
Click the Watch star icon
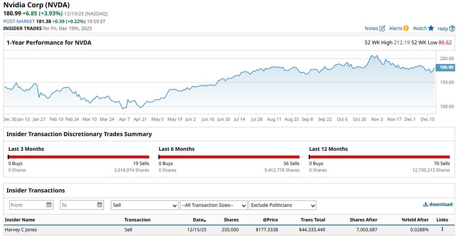point(431,28)
